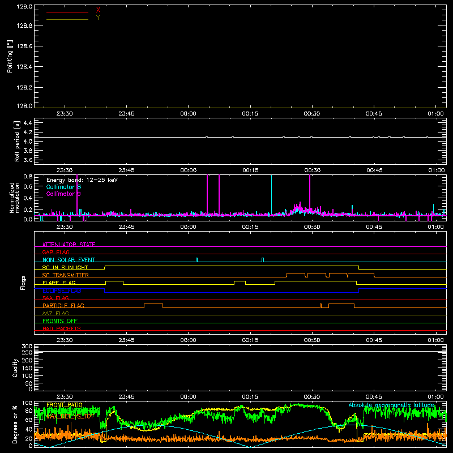This screenshot has height=453, width=453.
Task: Click the Quality axis title
Action: (15, 367)
